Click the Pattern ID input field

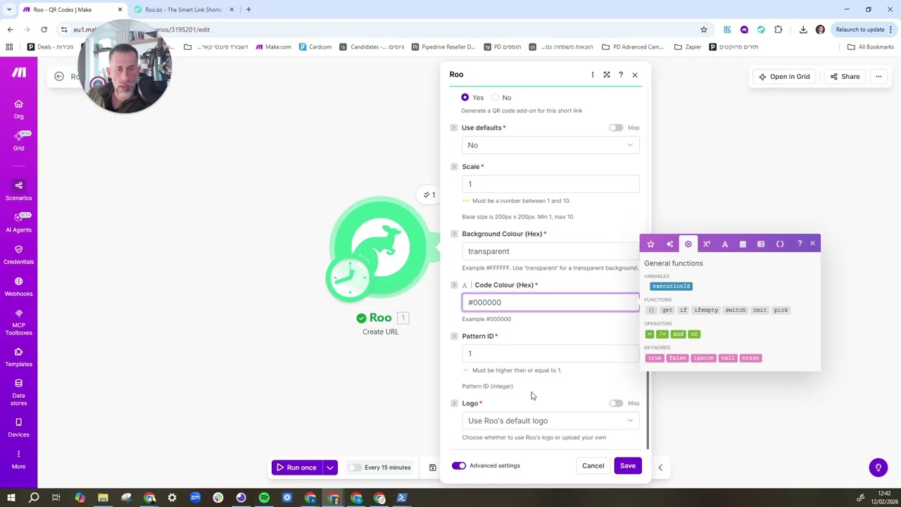pos(550,353)
